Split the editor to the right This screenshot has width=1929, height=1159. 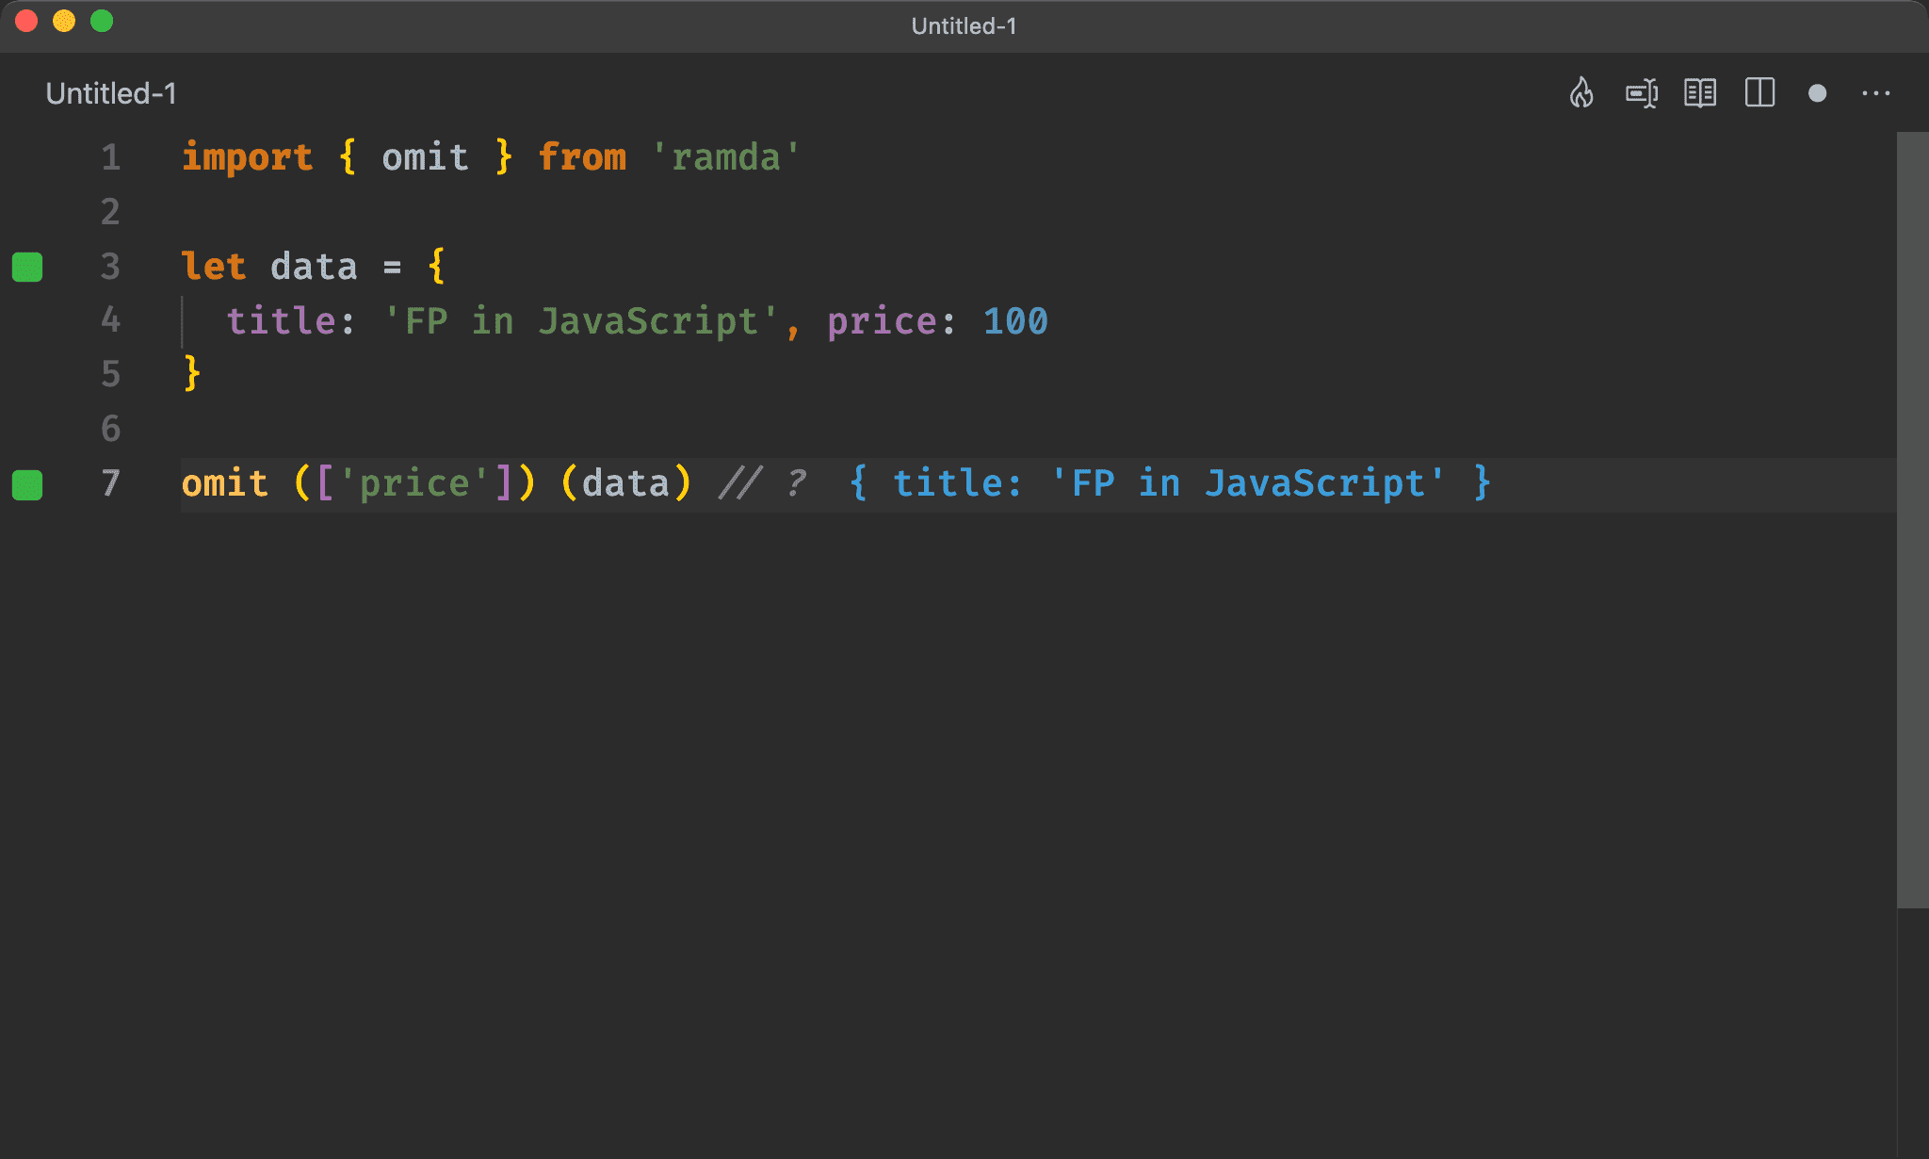point(1759,92)
